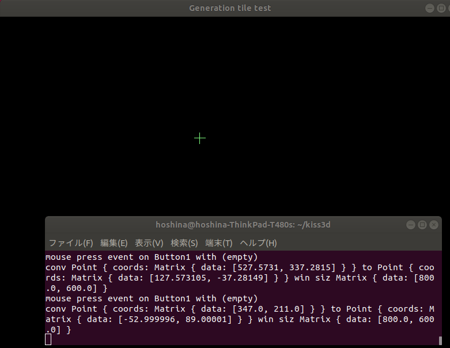The image size is (450, 348).
Task: Open the ファイル(F) menu in terminal
Action: click(71, 243)
